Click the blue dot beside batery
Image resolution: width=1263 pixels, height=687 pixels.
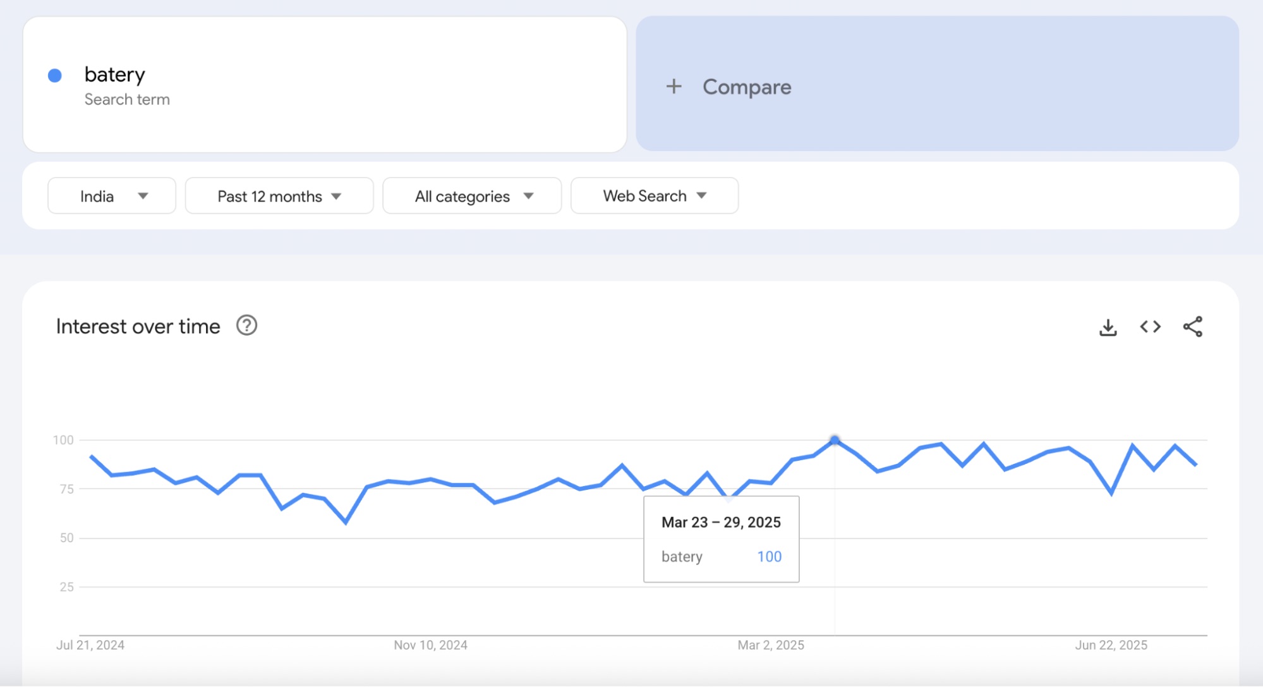55,76
